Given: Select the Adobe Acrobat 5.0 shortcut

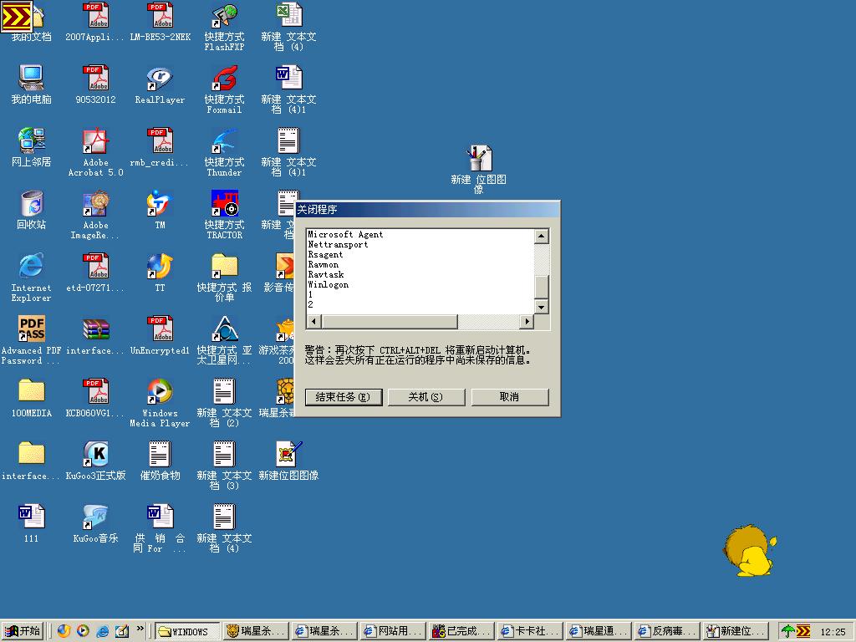Looking at the screenshot, I should (95, 150).
